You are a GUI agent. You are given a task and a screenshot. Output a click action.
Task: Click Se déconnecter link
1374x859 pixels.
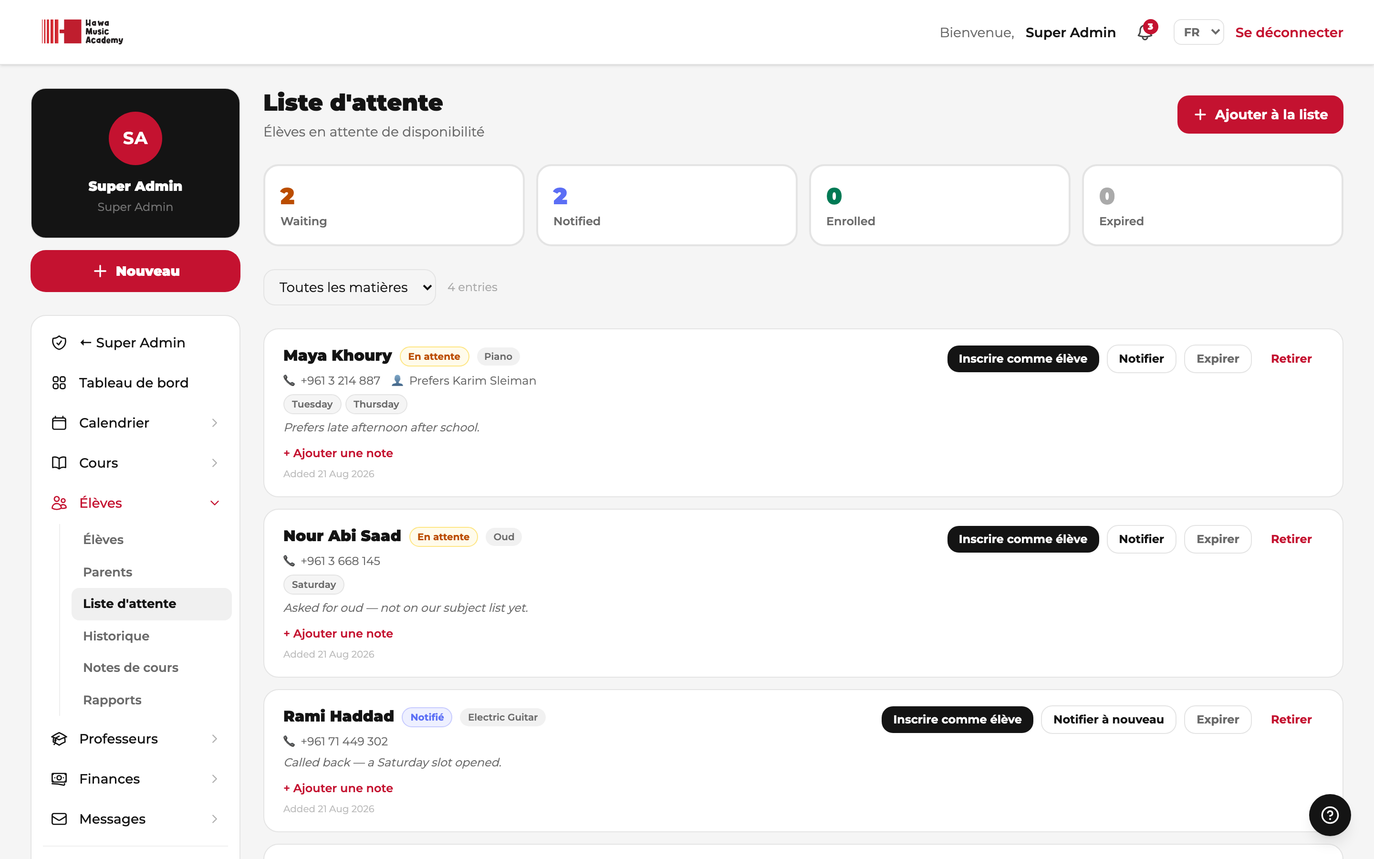click(x=1289, y=32)
